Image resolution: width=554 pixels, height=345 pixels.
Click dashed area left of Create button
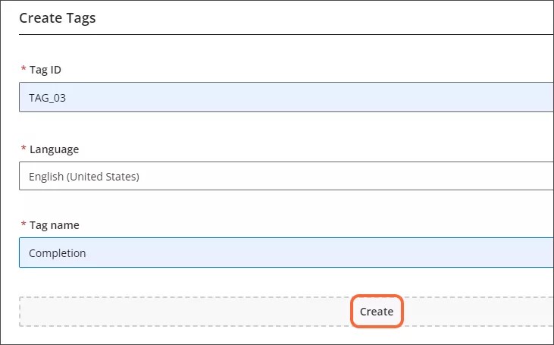[x=182, y=312]
